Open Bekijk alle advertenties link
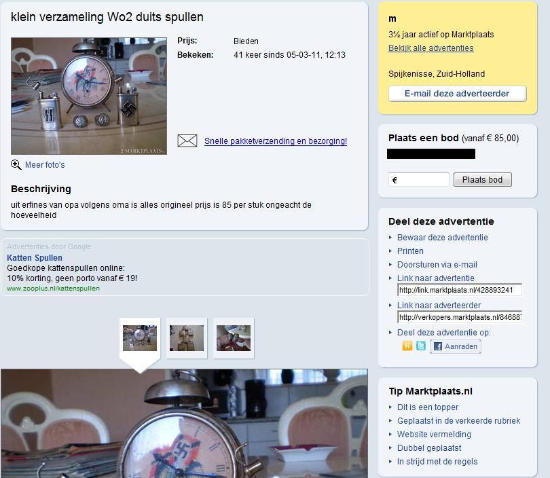 pyautogui.click(x=430, y=48)
